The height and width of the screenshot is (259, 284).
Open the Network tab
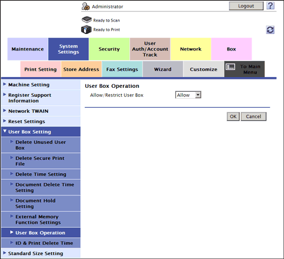[191, 49]
